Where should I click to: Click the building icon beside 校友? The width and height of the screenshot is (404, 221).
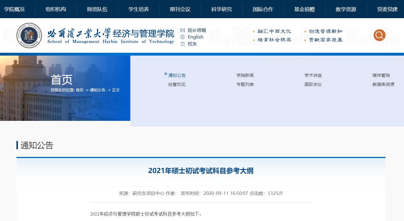click(183, 44)
